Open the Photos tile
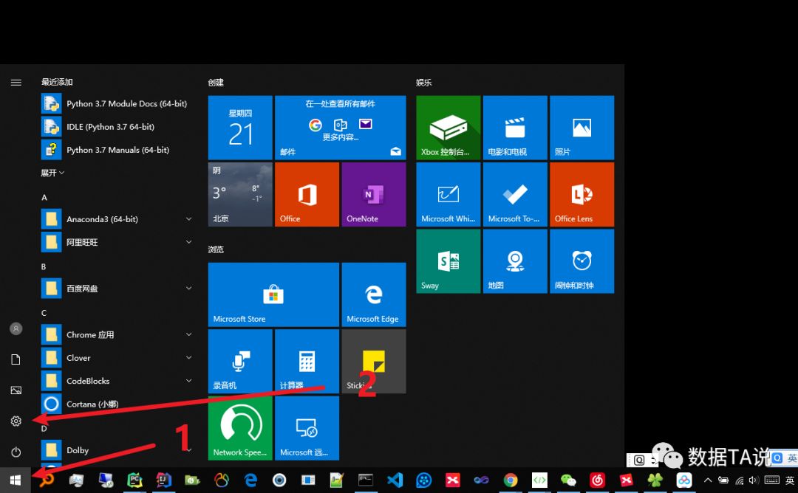Viewport: 798px width, 493px height. 582,128
